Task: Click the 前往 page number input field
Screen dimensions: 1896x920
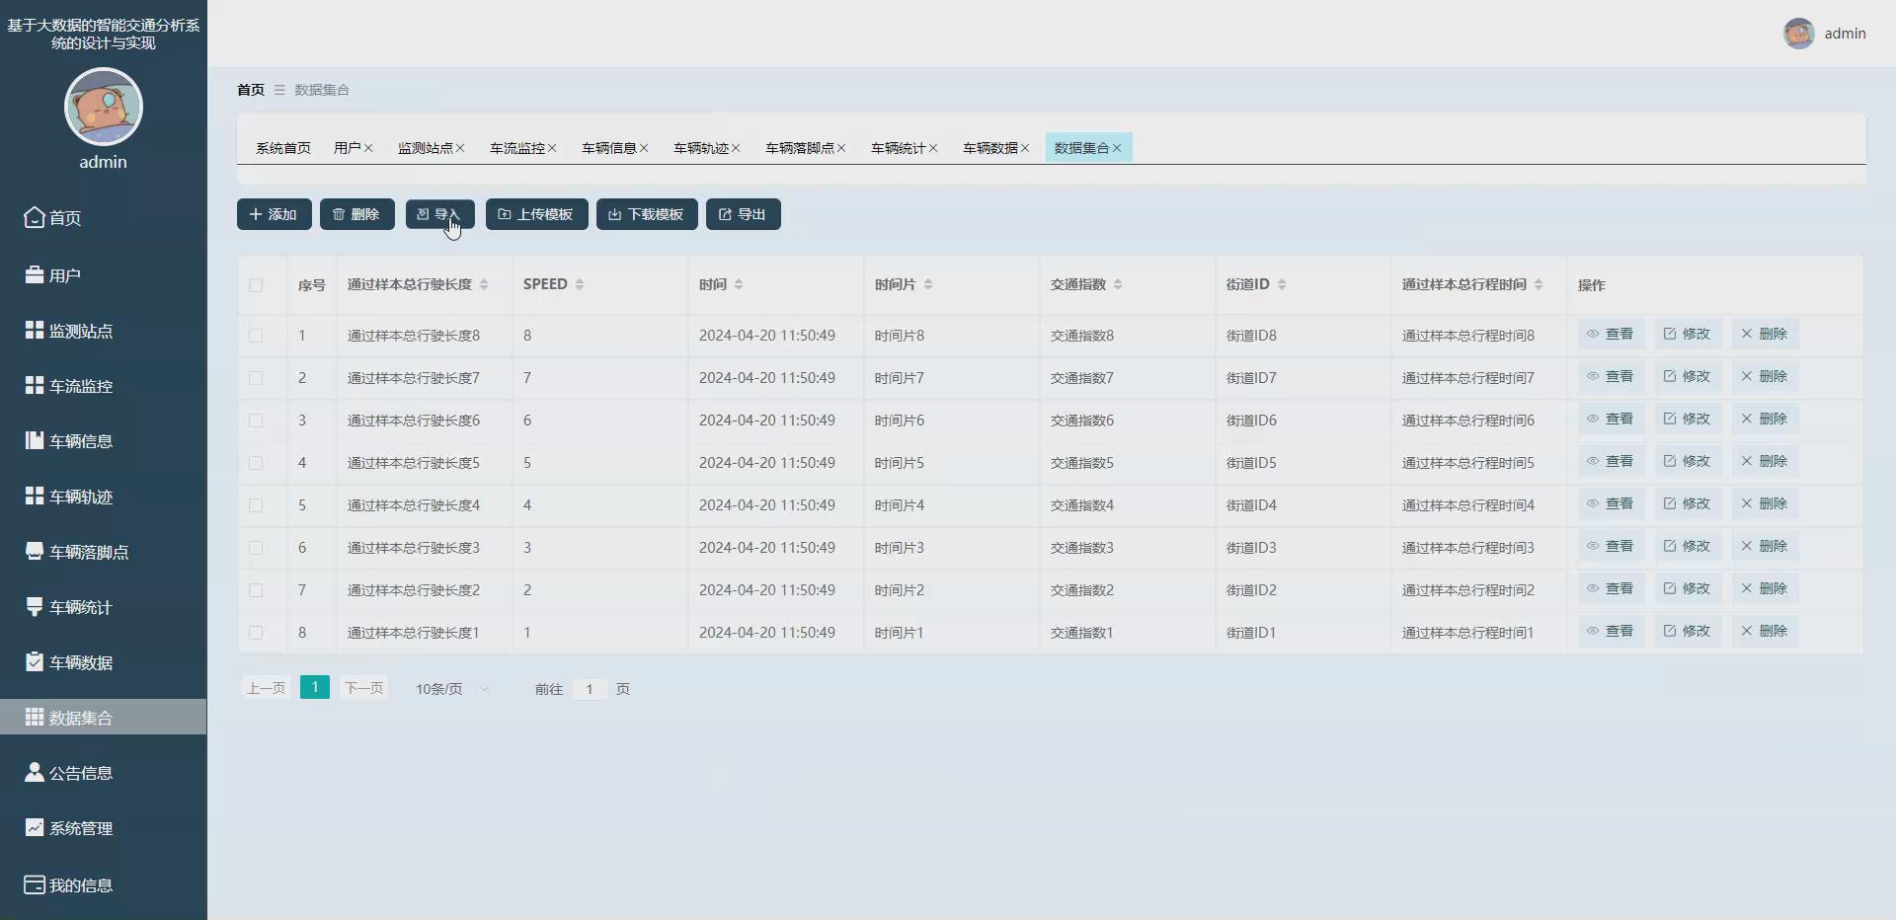Action: point(590,689)
